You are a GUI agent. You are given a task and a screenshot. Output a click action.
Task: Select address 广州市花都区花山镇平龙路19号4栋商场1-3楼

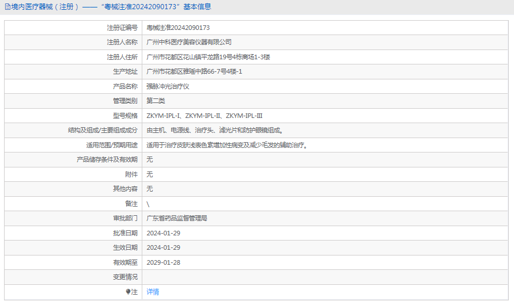(208, 57)
